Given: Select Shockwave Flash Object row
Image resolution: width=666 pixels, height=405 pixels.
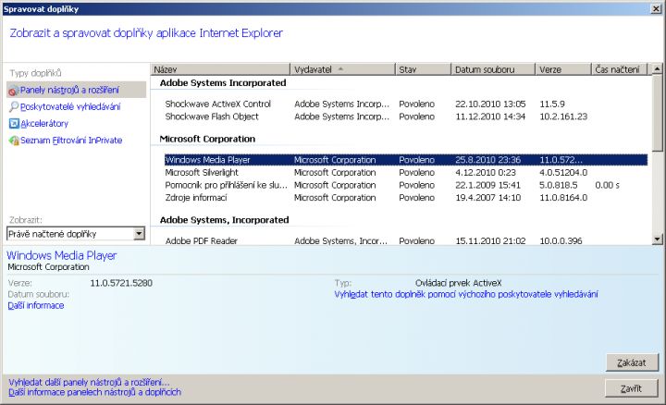Looking at the screenshot, I should (x=406, y=117).
